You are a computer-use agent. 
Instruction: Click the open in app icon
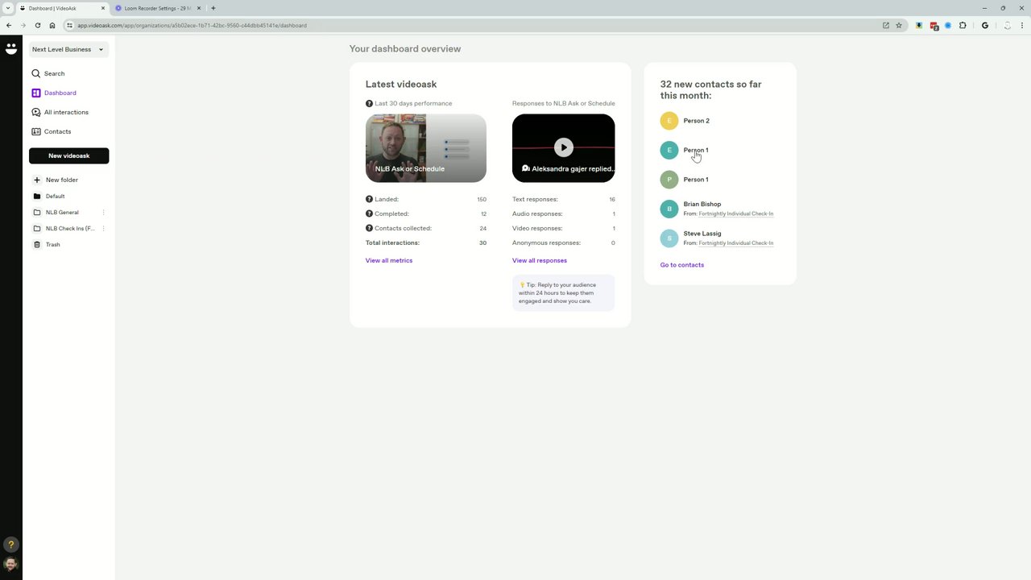(x=886, y=25)
